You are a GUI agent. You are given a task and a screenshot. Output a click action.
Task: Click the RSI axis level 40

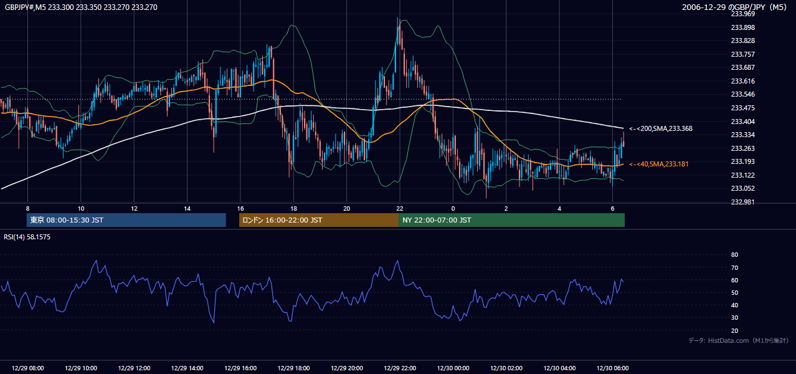pos(734,305)
